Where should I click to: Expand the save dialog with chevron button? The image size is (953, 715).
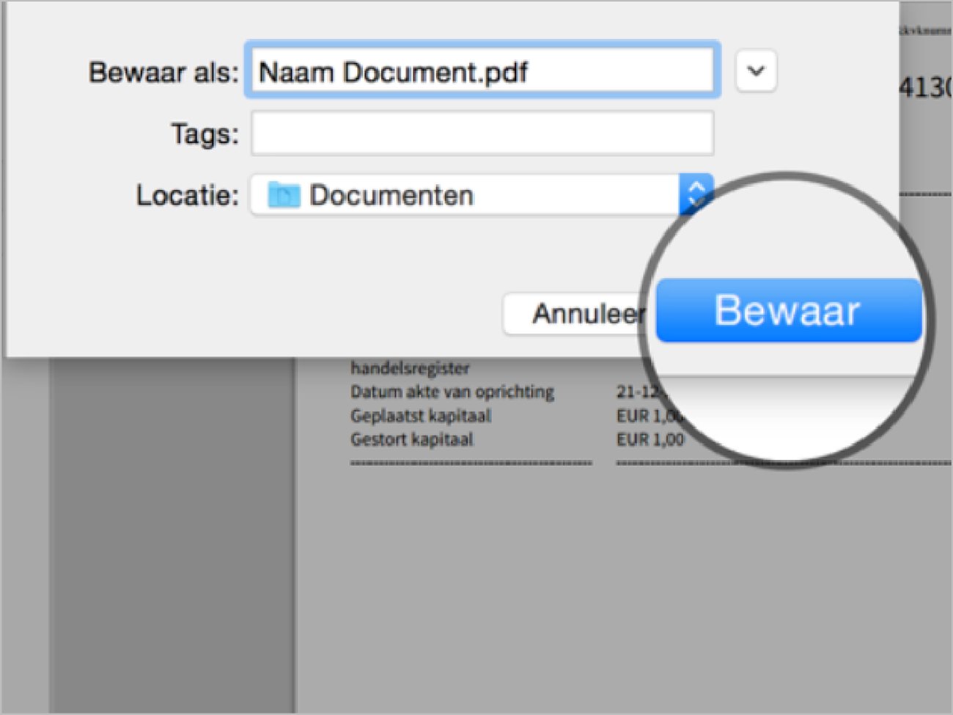(x=756, y=71)
